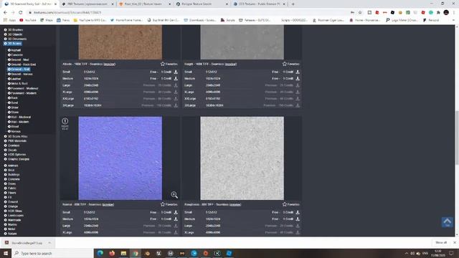Add Height texture to Favorites
Image resolution: width=459 pixels, height=258 pixels.
290,64
